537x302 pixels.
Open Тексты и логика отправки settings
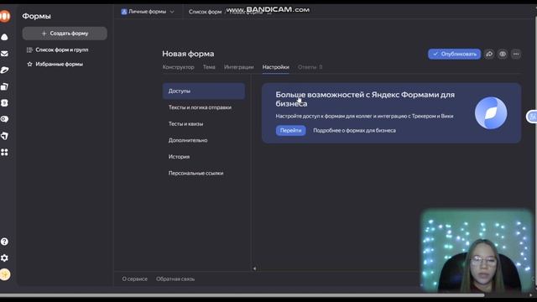coord(203,107)
